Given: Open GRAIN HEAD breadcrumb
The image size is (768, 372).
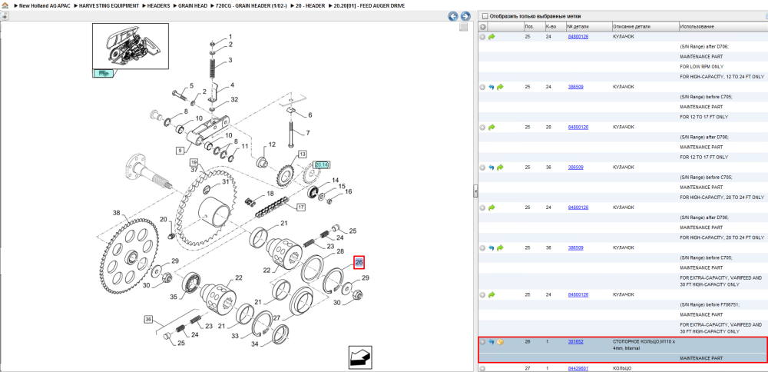Looking at the screenshot, I should point(194,5).
